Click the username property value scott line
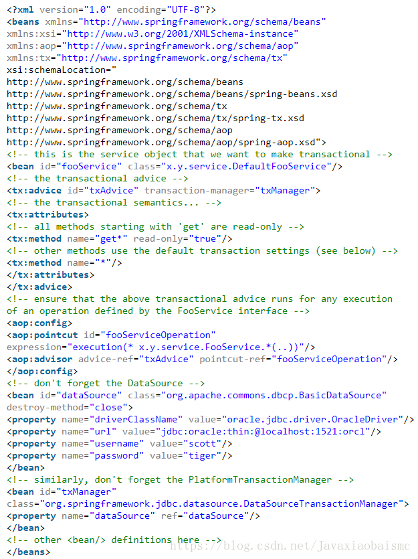418x559 pixels. point(119,443)
